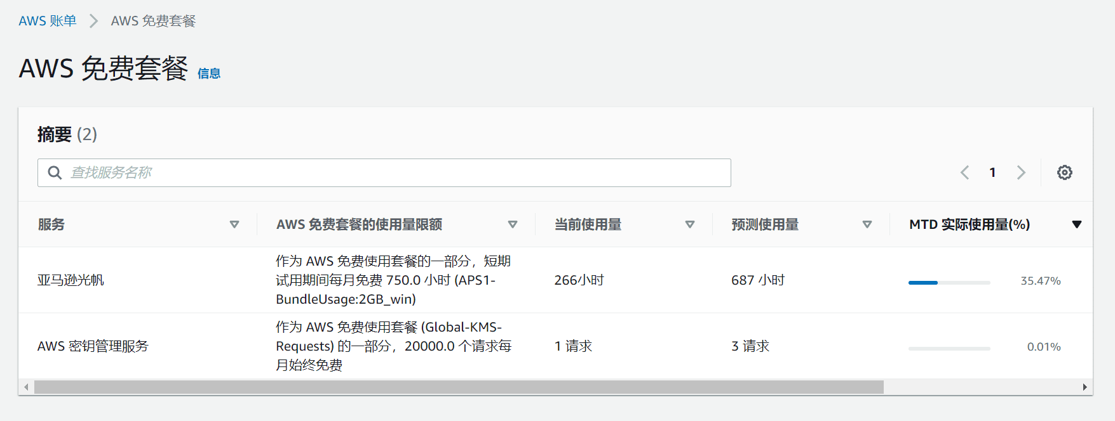
Task: Click the scrollbar right arrow
Action: (x=1085, y=387)
